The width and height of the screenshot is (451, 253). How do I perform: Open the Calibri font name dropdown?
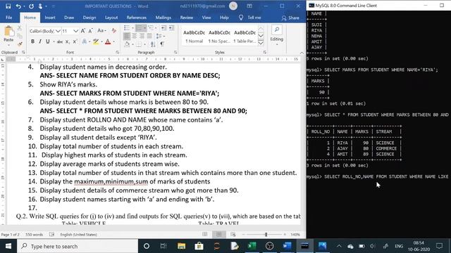click(x=58, y=31)
